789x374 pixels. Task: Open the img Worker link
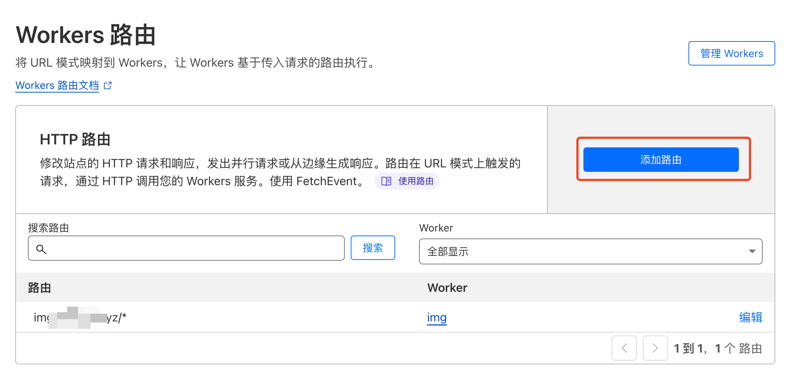point(436,317)
